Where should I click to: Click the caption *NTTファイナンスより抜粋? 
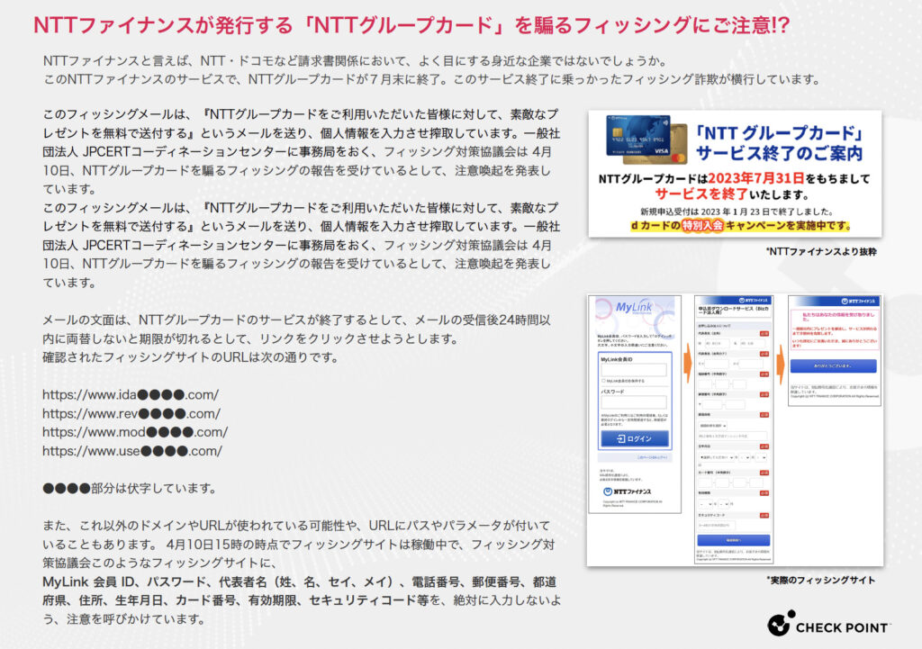pos(821,252)
